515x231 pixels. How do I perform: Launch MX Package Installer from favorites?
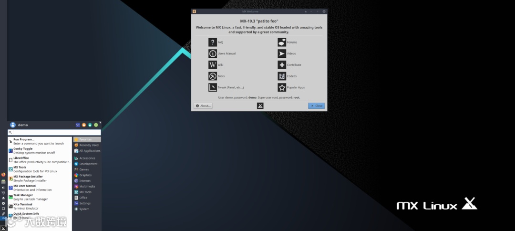40,178
